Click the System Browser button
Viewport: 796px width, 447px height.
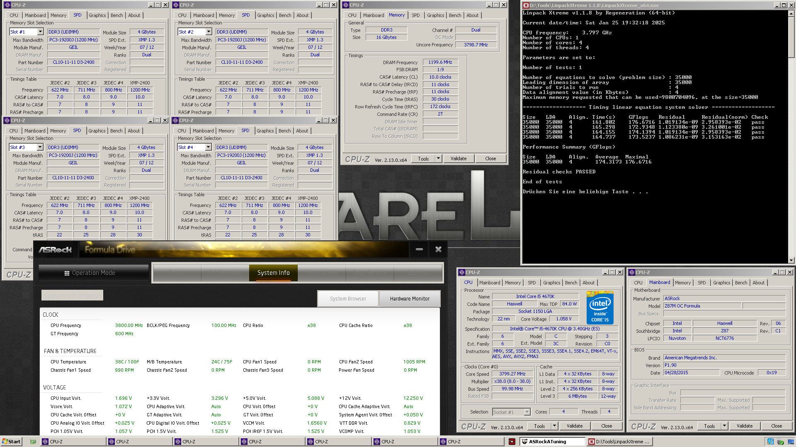pos(348,299)
